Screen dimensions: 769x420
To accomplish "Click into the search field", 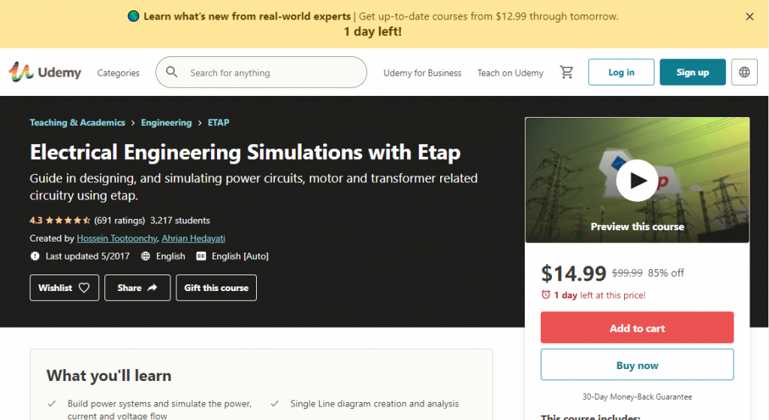I will pos(270,73).
